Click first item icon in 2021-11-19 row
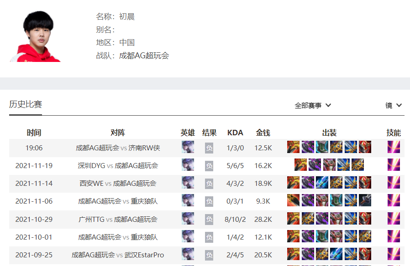The width and height of the screenshot is (410, 266). tap(300, 164)
